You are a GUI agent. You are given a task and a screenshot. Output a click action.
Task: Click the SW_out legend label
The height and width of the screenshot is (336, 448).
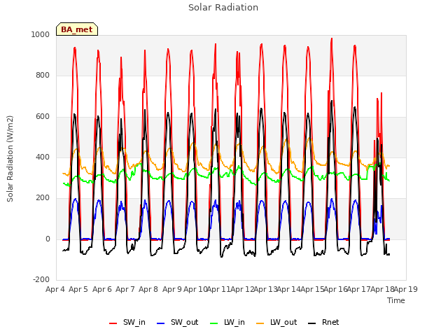[x=184, y=322]
